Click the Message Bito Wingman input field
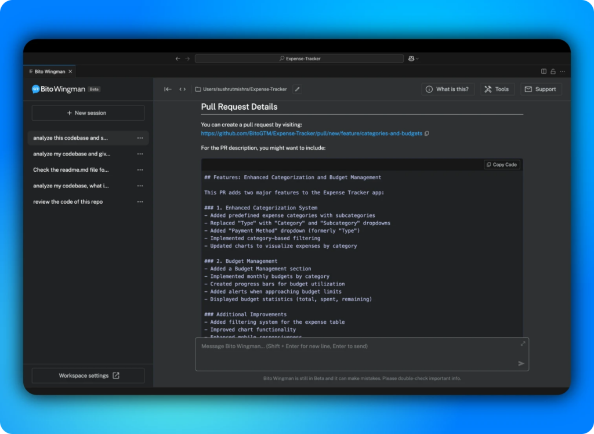The image size is (594, 434). 354,353
